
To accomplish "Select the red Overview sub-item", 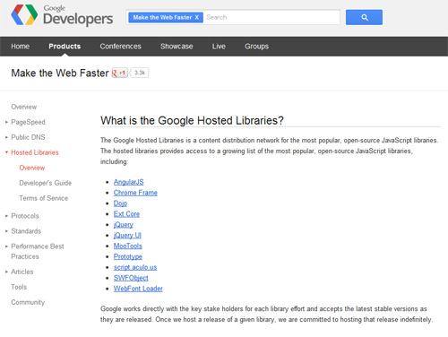I will click(32, 168).
